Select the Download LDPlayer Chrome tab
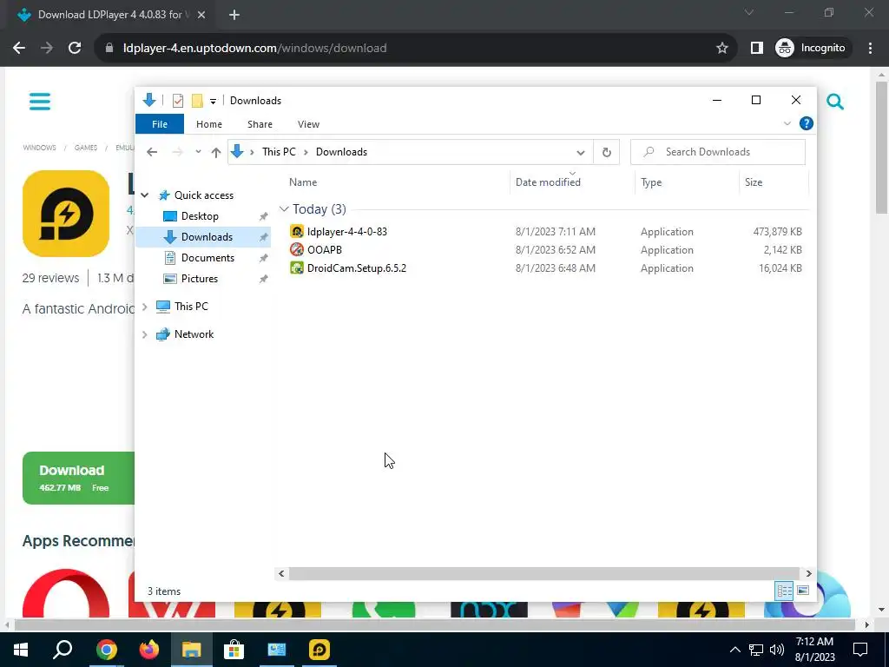 pos(109,15)
